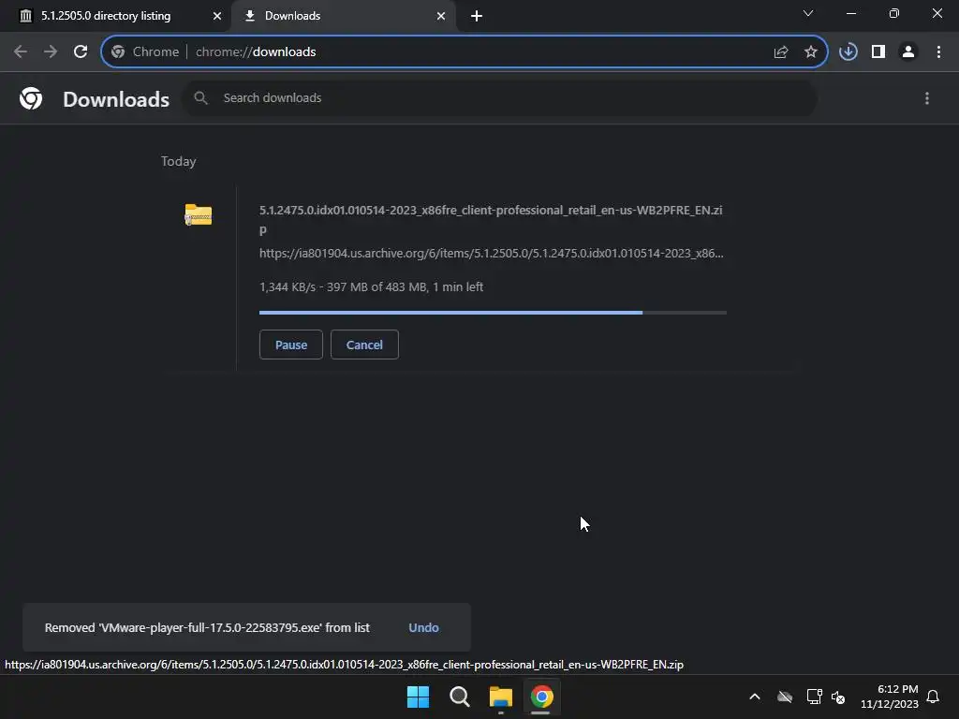The height and width of the screenshot is (719, 959).
Task: Close the 5.1.2505.0 directory listing tab
Action: 217,16
